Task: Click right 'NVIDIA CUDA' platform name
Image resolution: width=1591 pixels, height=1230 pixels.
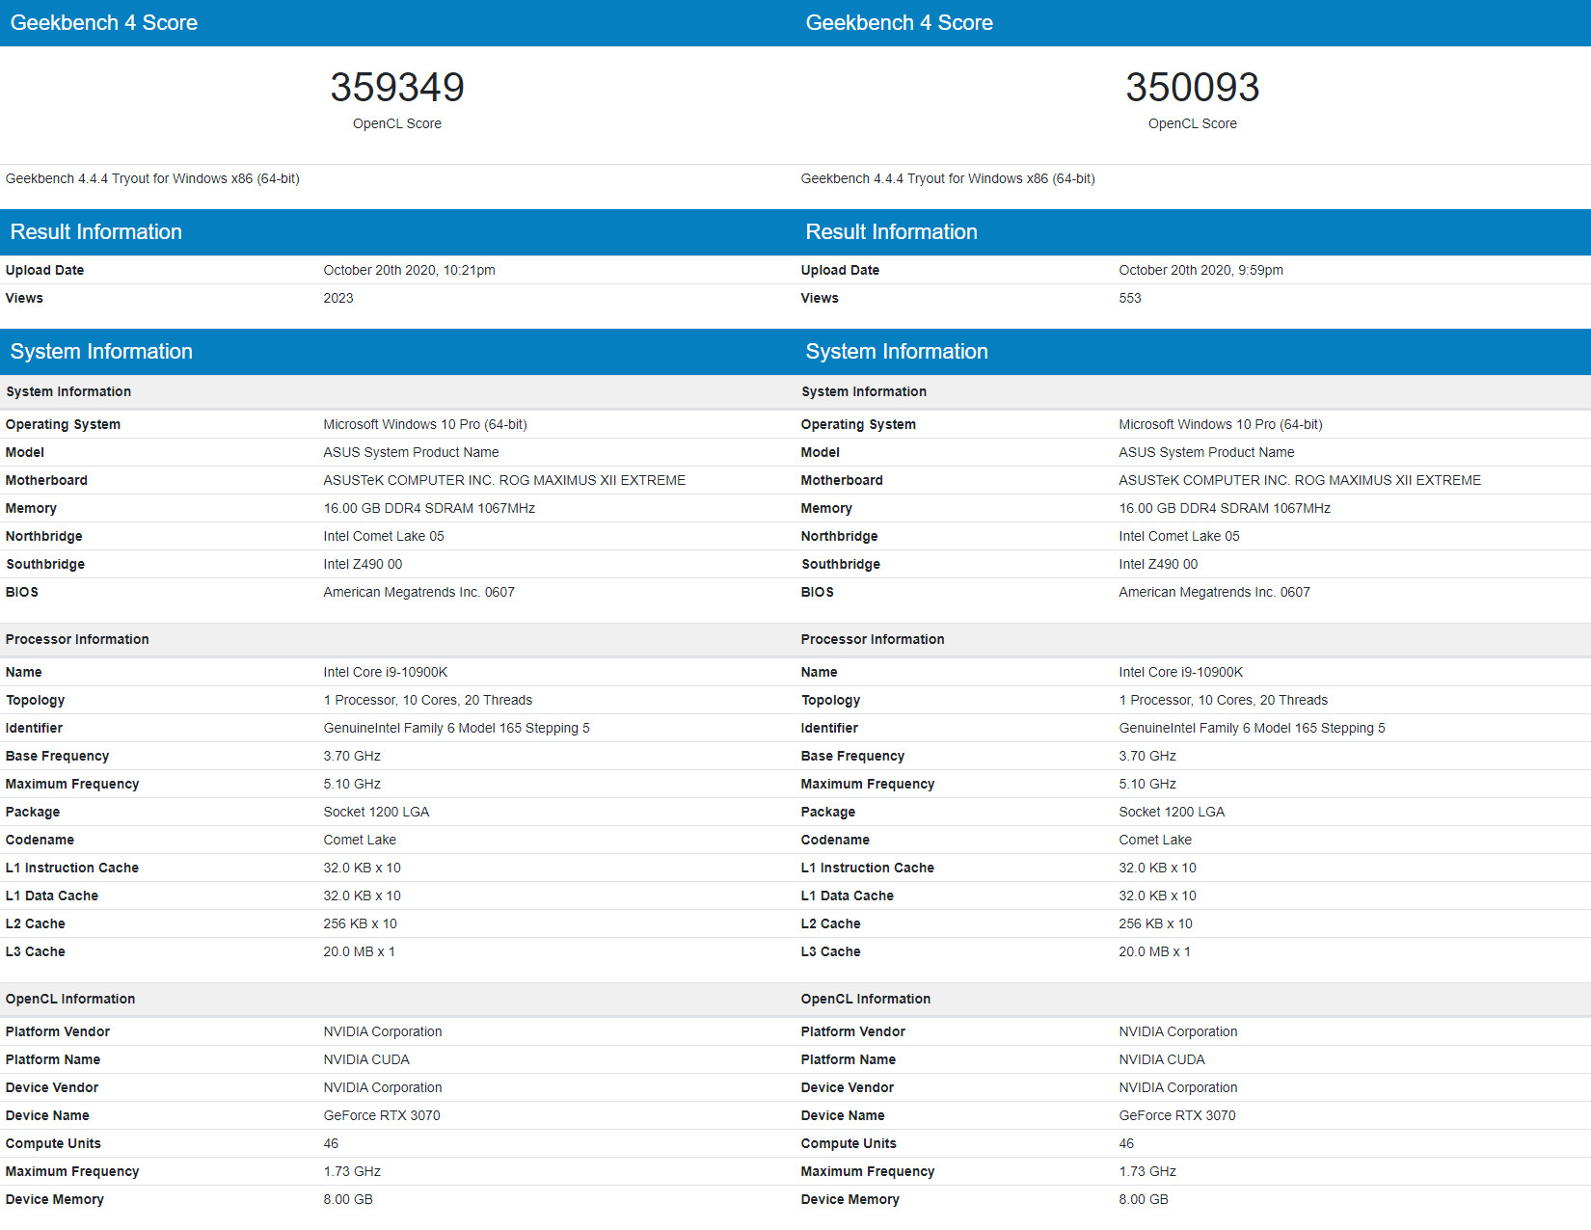Action: tap(1162, 1059)
